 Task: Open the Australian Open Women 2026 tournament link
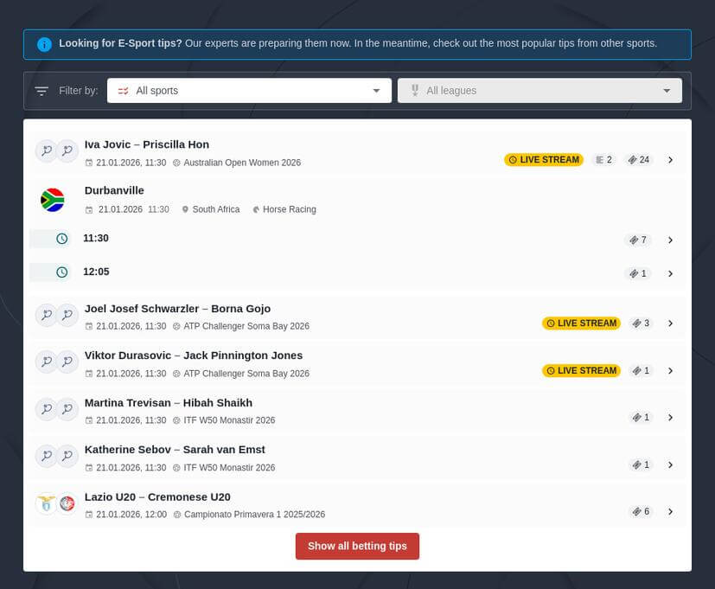(244, 162)
